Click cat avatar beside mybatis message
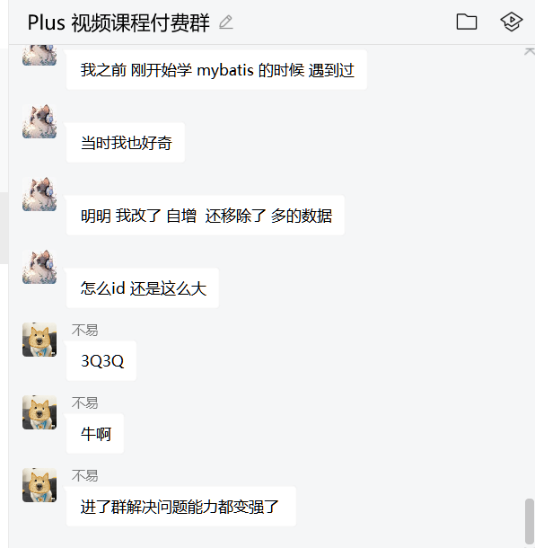 39,55
